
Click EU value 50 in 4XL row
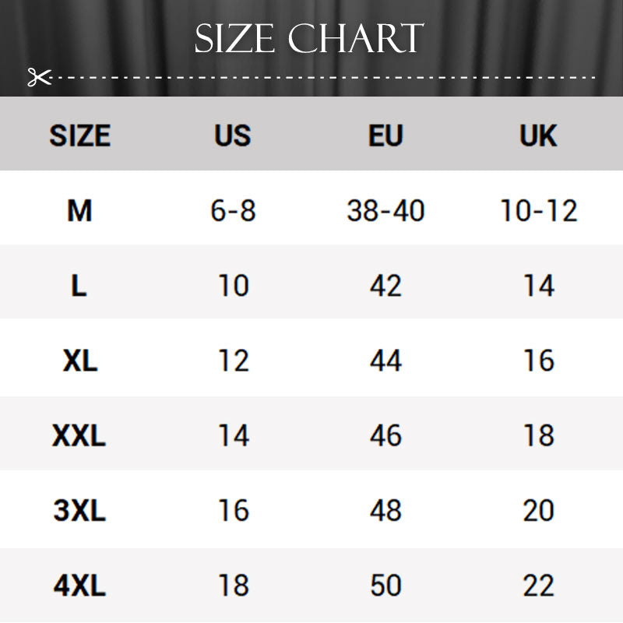point(385,585)
